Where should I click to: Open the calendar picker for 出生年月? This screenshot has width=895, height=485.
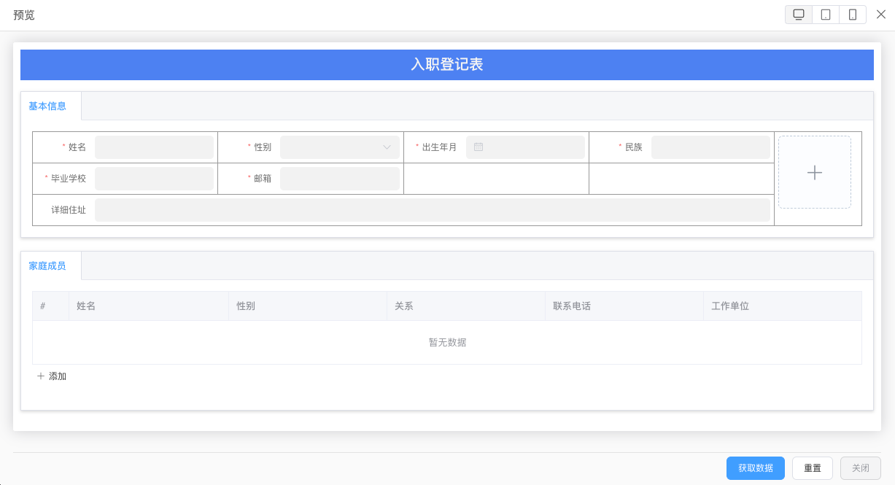[x=478, y=147]
